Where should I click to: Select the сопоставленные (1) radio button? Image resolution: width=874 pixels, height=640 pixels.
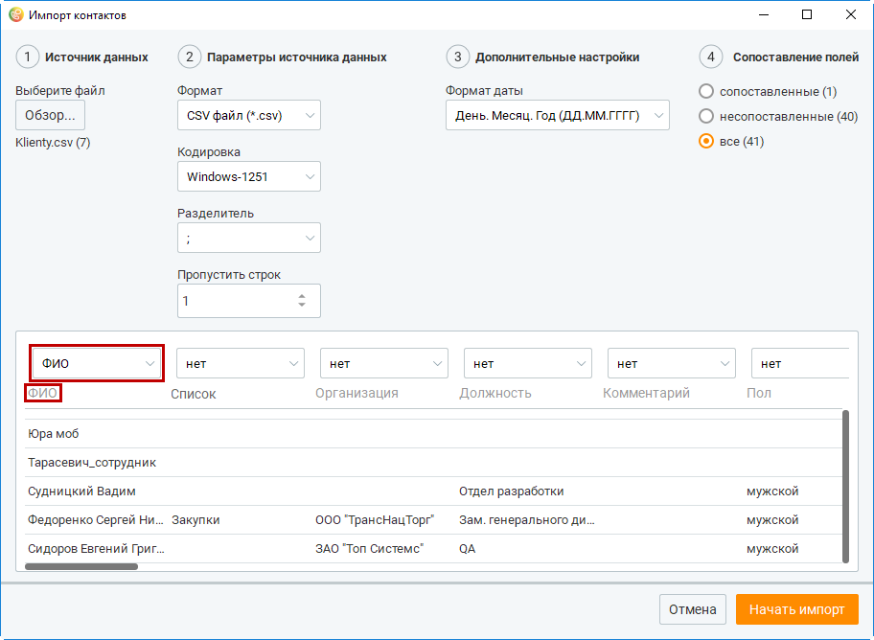[706, 91]
